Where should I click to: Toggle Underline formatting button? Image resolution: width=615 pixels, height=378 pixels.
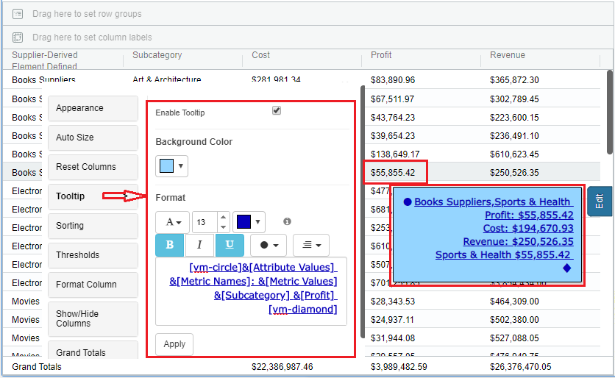pos(230,245)
